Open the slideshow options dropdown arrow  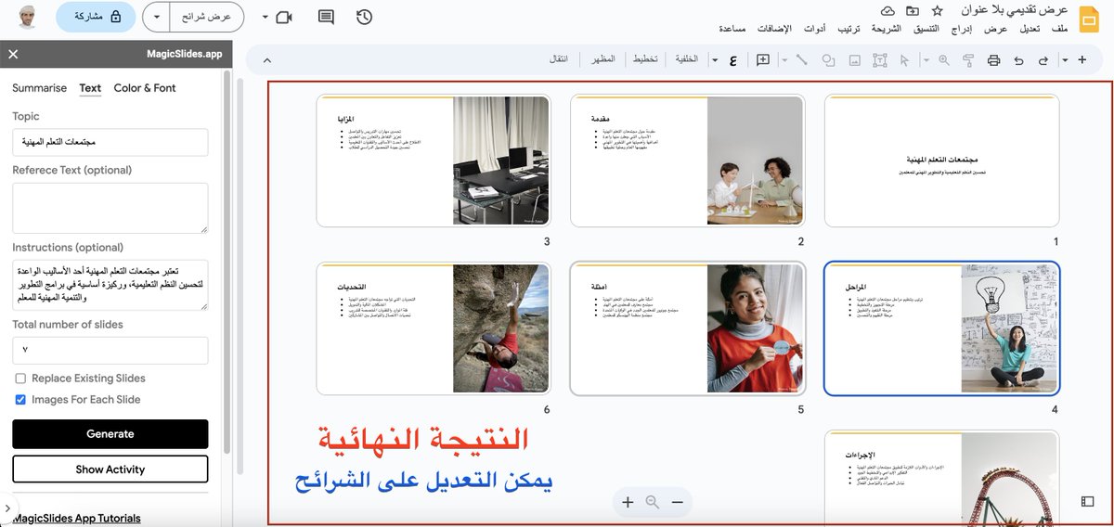click(x=158, y=17)
